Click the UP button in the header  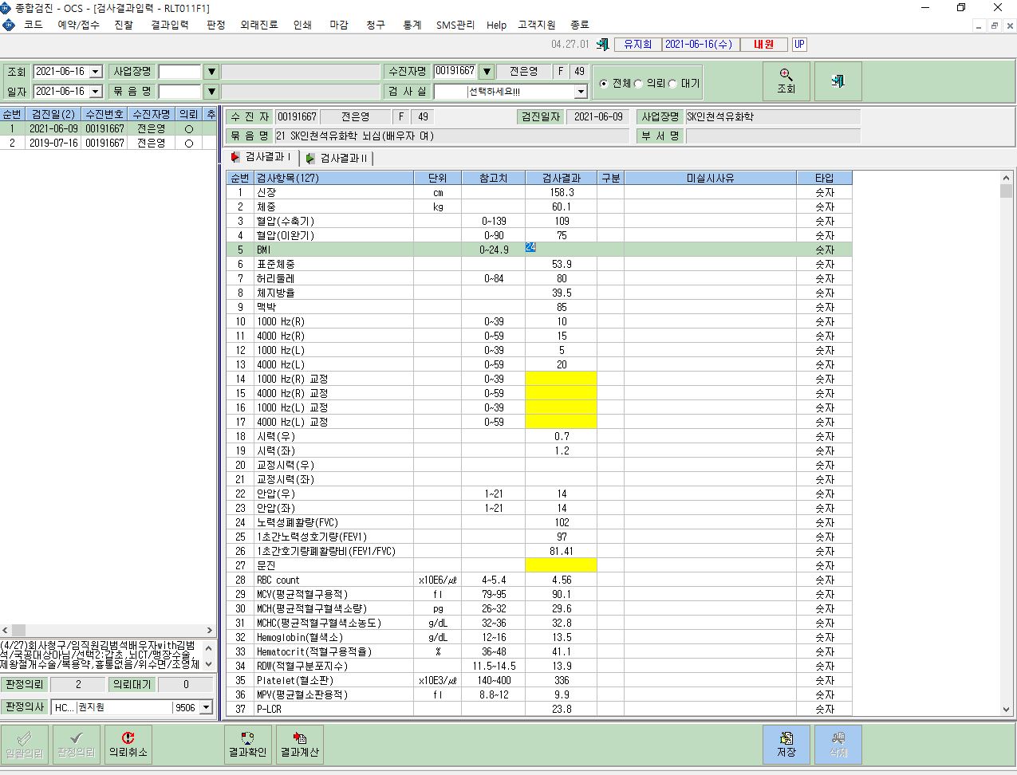799,45
